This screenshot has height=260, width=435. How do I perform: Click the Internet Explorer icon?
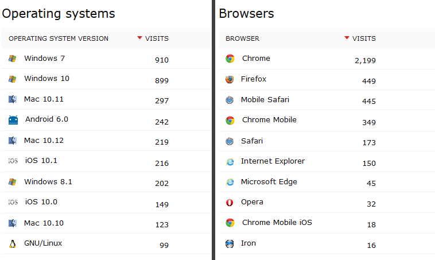tap(230, 161)
